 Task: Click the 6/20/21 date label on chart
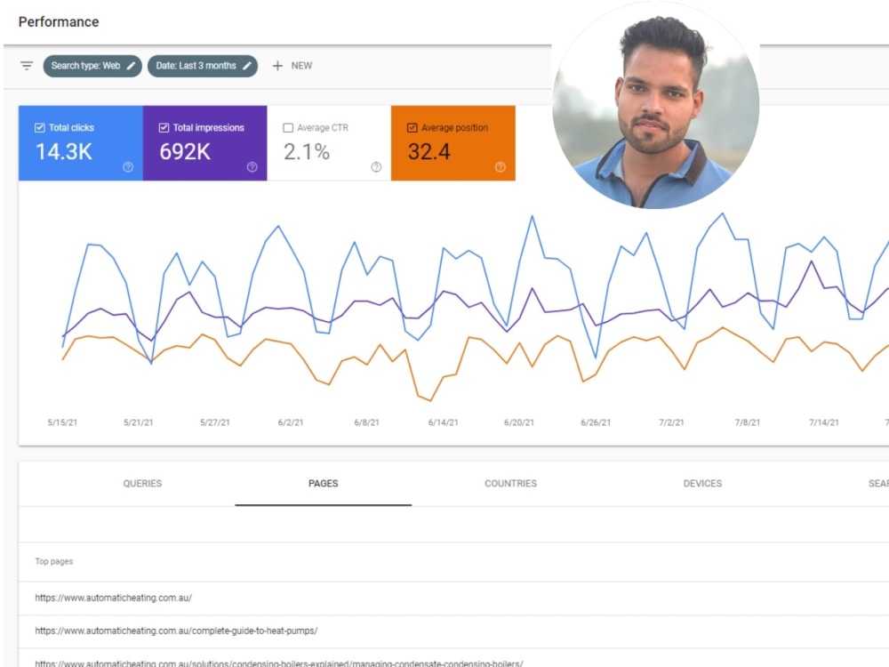tap(519, 422)
